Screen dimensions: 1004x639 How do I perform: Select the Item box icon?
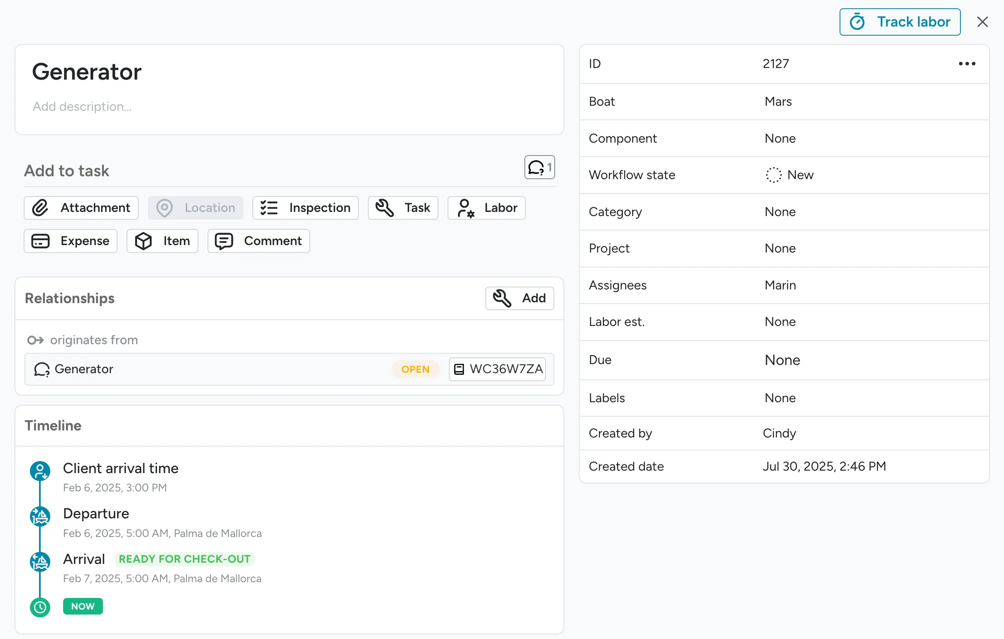[144, 241]
